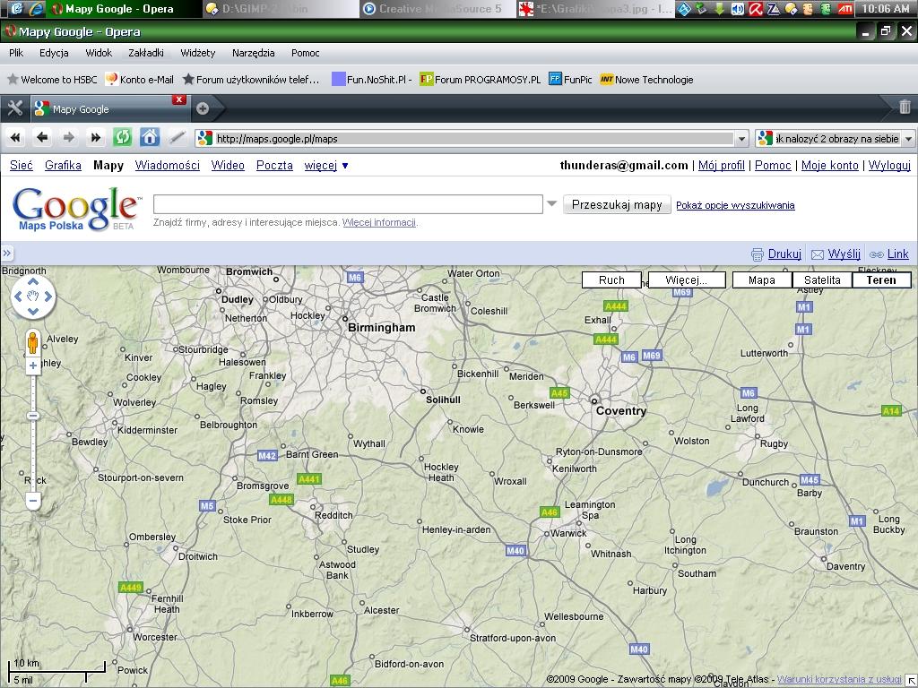Open the Edycja menu

54,53
